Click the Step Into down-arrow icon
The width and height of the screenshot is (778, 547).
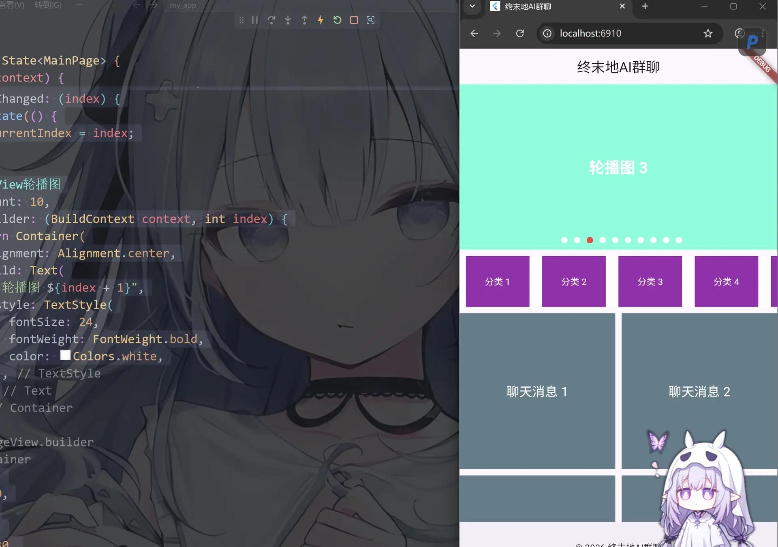288,20
